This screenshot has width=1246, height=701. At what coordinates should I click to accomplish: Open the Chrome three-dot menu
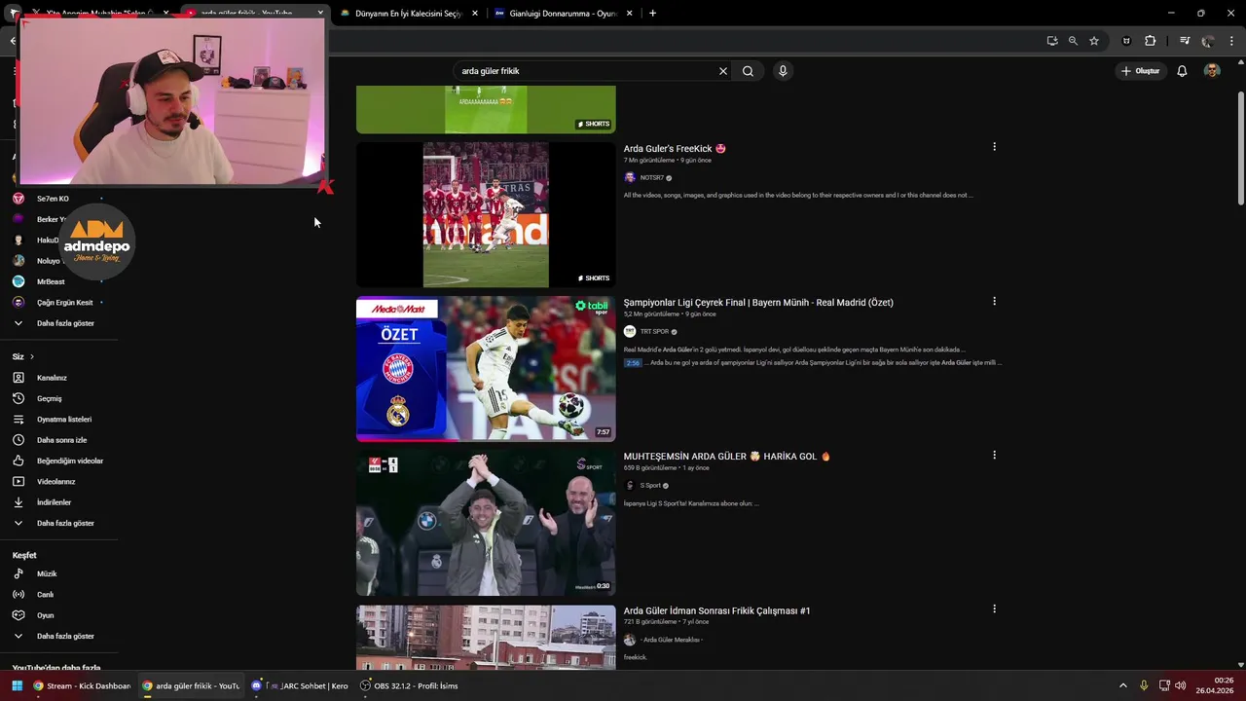coord(1232,41)
